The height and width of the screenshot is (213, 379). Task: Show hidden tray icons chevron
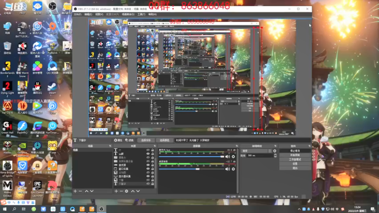click(299, 209)
